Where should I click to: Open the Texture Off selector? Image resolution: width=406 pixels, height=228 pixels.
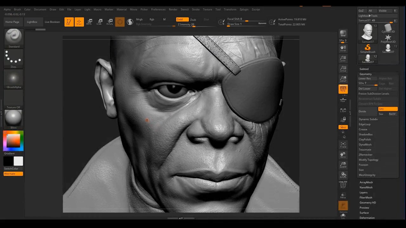click(x=13, y=99)
